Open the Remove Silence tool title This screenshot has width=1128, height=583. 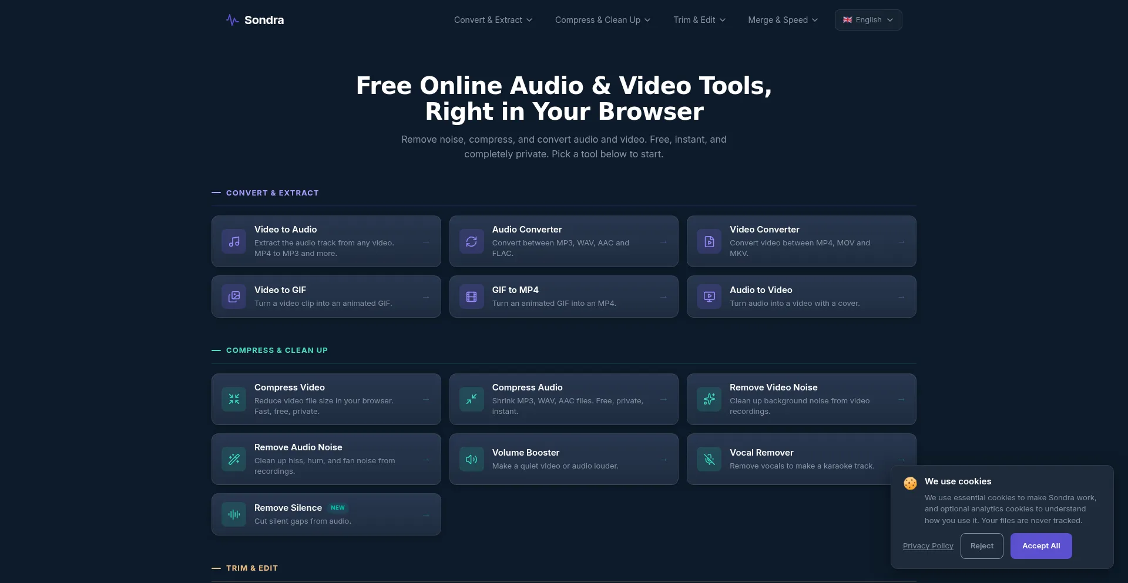(288, 508)
